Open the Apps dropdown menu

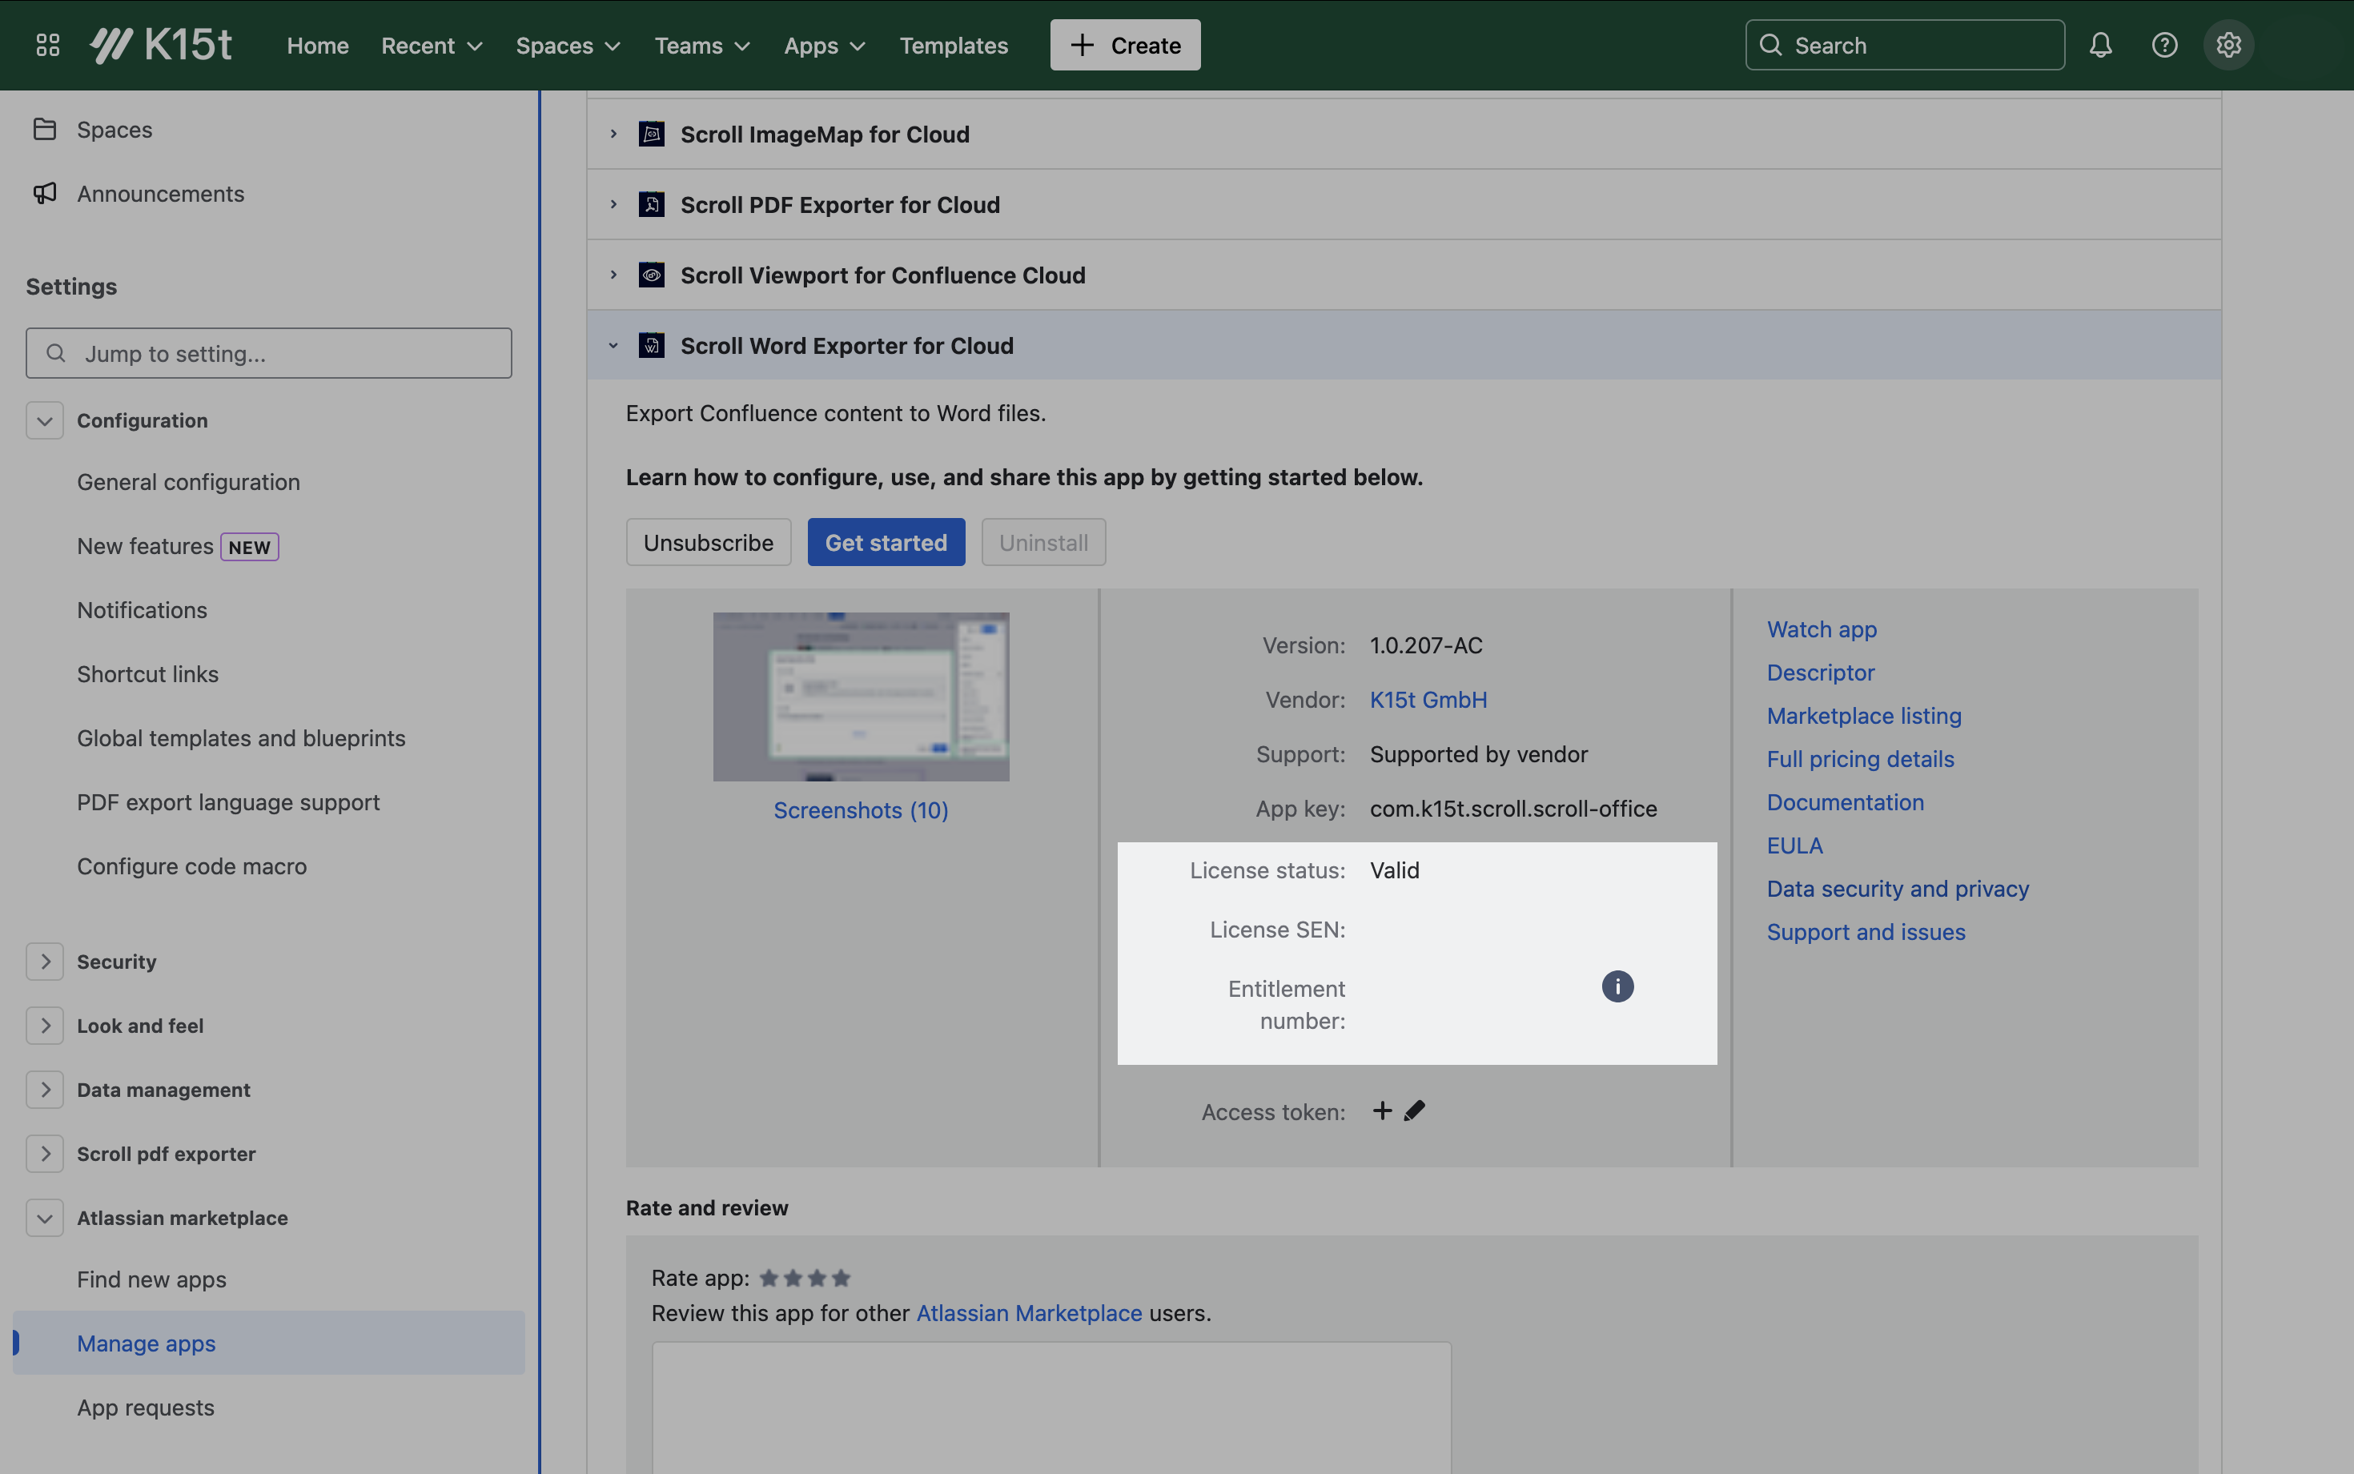click(824, 45)
